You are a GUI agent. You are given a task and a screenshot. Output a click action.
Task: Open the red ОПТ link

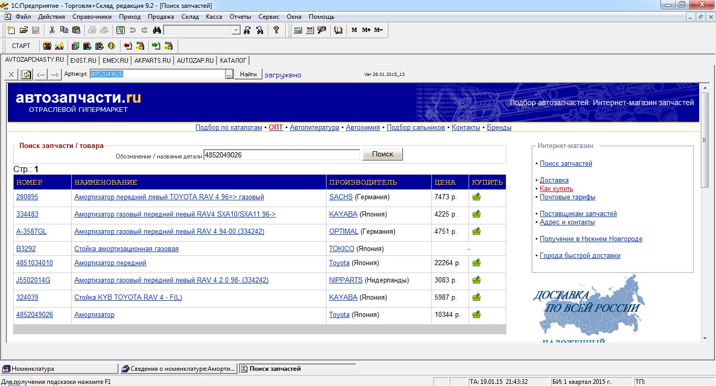point(276,127)
